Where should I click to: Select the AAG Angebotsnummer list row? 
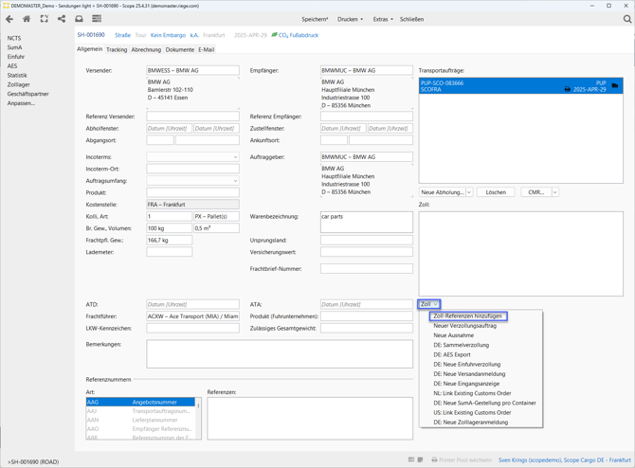pyautogui.click(x=140, y=402)
